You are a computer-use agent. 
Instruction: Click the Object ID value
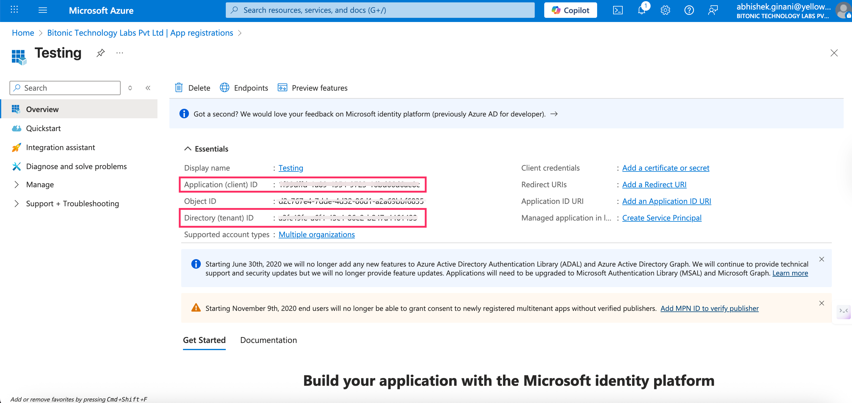pyautogui.click(x=351, y=201)
